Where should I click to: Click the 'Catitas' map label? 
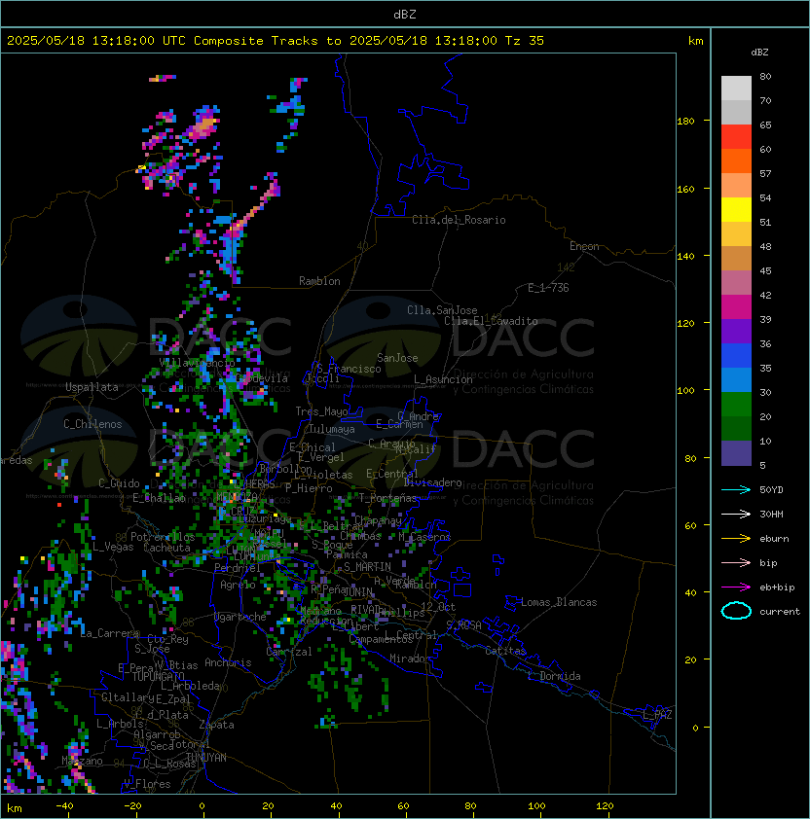[505, 651]
